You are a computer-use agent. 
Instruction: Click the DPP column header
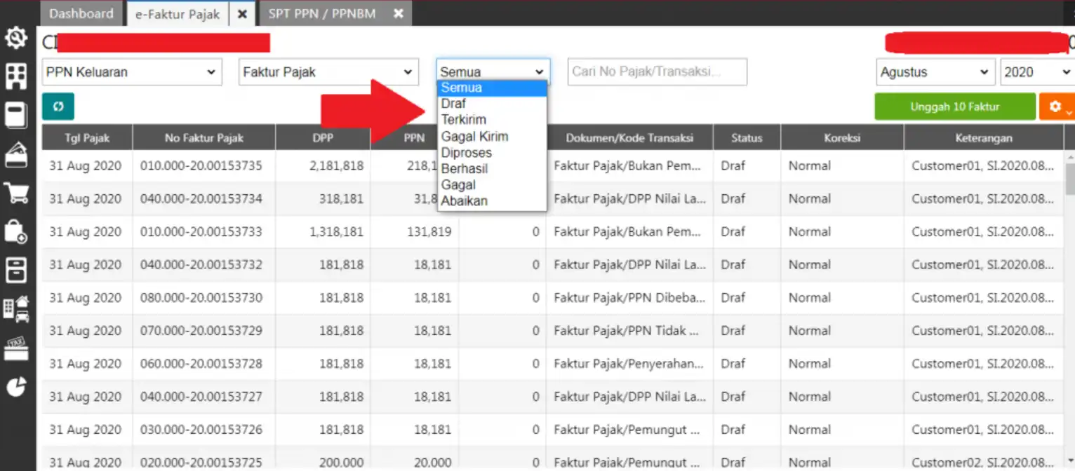click(323, 138)
